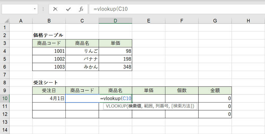Click the 商品名 header in row 9
The height and width of the screenshot is (134, 265).
pyautogui.click(x=116, y=91)
